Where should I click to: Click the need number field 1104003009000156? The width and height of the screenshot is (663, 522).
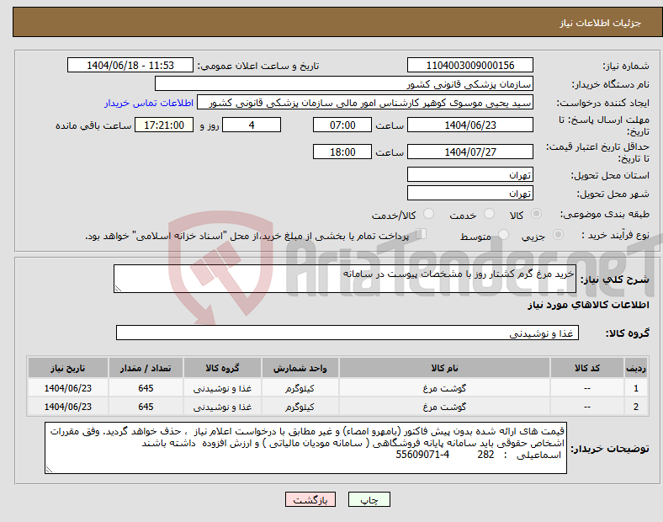pyautogui.click(x=469, y=66)
